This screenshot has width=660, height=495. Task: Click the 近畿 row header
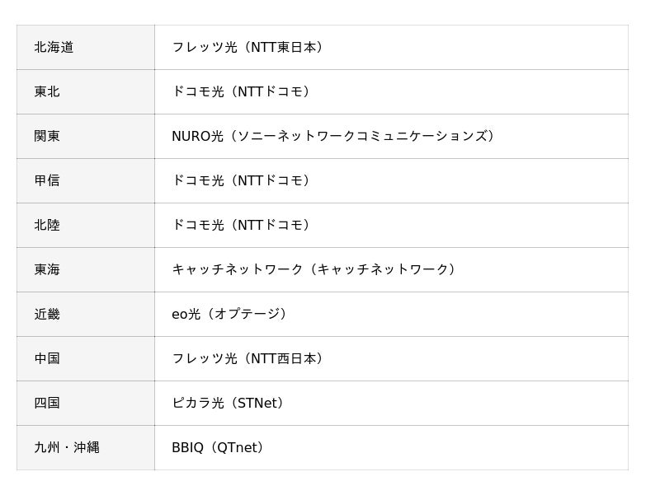click(x=47, y=314)
